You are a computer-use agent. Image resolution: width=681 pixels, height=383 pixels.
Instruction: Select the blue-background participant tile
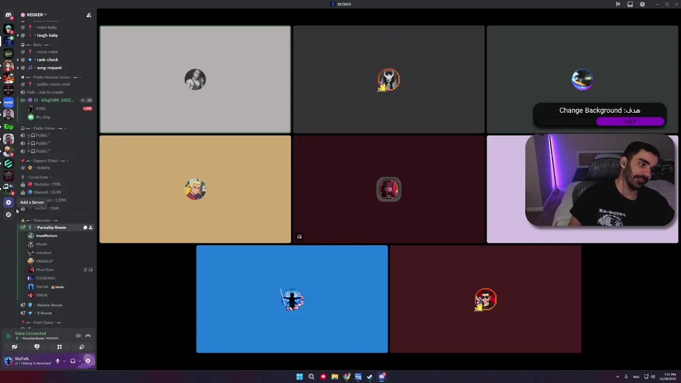pyautogui.click(x=292, y=299)
